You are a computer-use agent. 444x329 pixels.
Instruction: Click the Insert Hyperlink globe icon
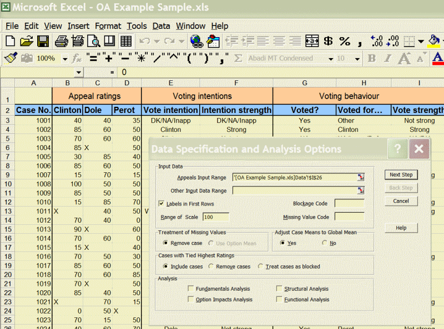point(196,42)
